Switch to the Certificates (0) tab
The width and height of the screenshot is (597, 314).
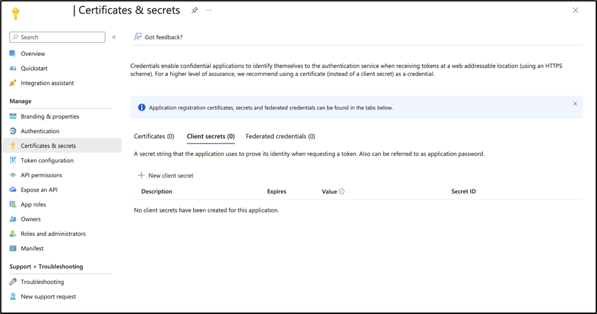[x=154, y=136]
